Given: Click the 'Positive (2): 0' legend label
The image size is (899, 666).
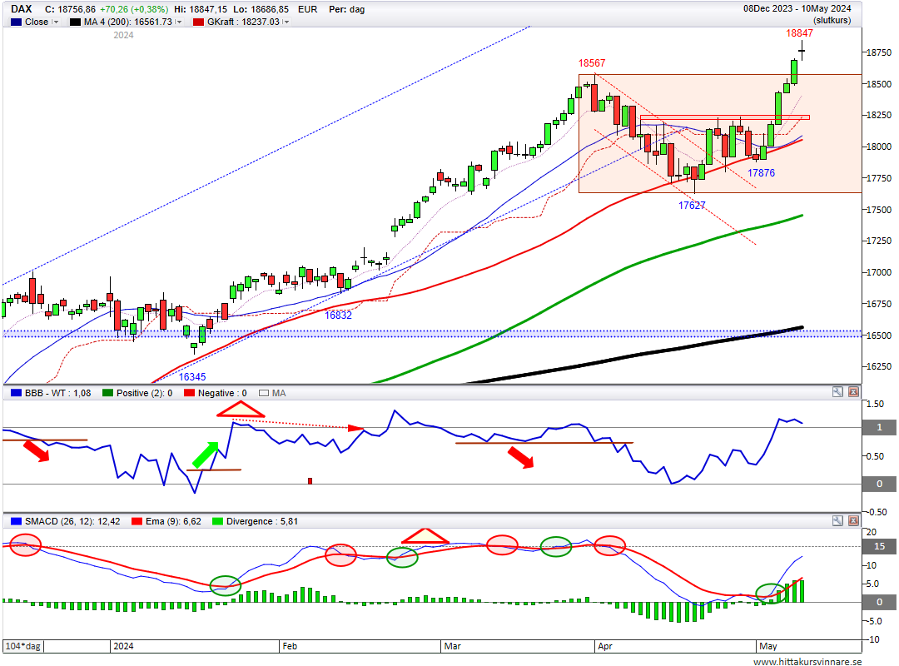Looking at the screenshot, I should point(145,393).
